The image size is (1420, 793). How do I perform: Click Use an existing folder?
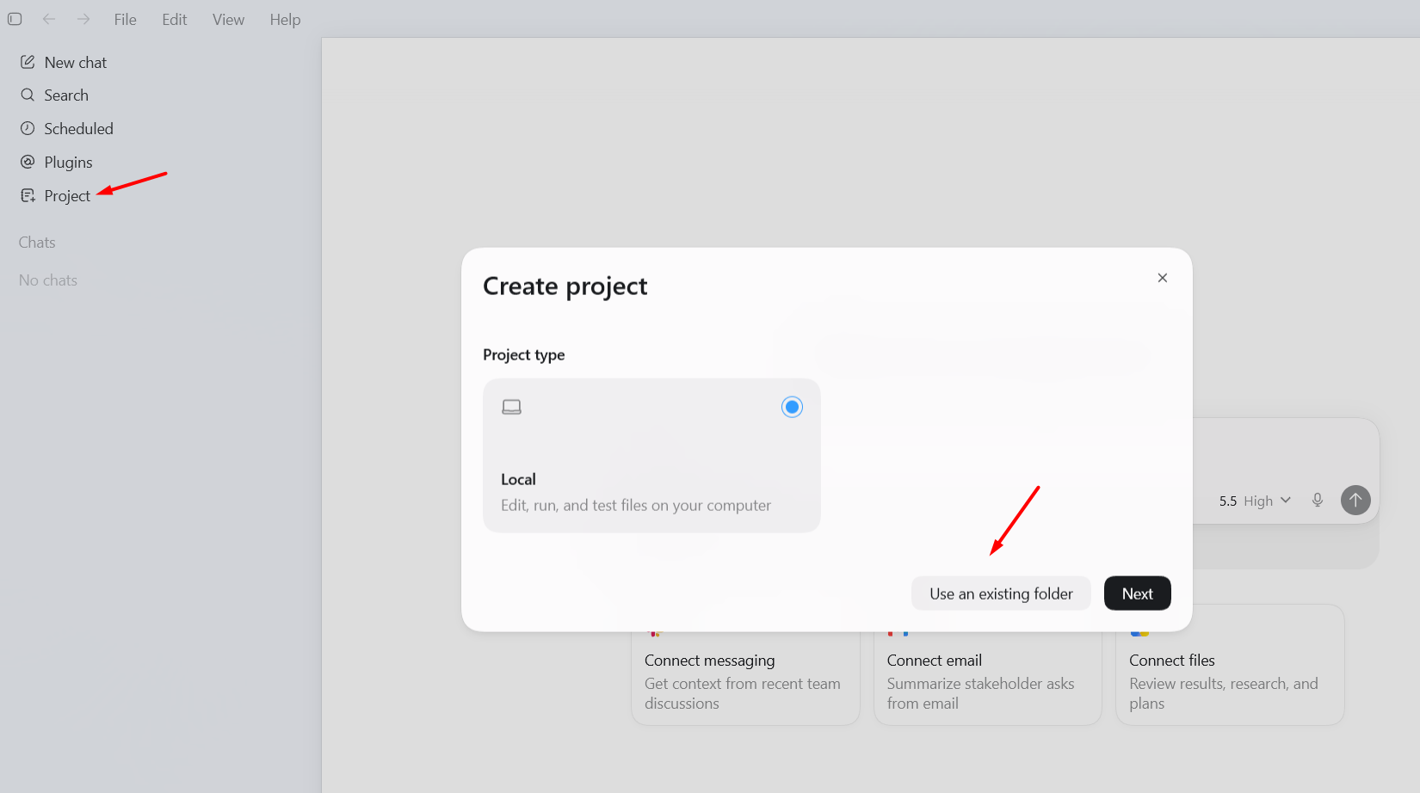point(1001,593)
